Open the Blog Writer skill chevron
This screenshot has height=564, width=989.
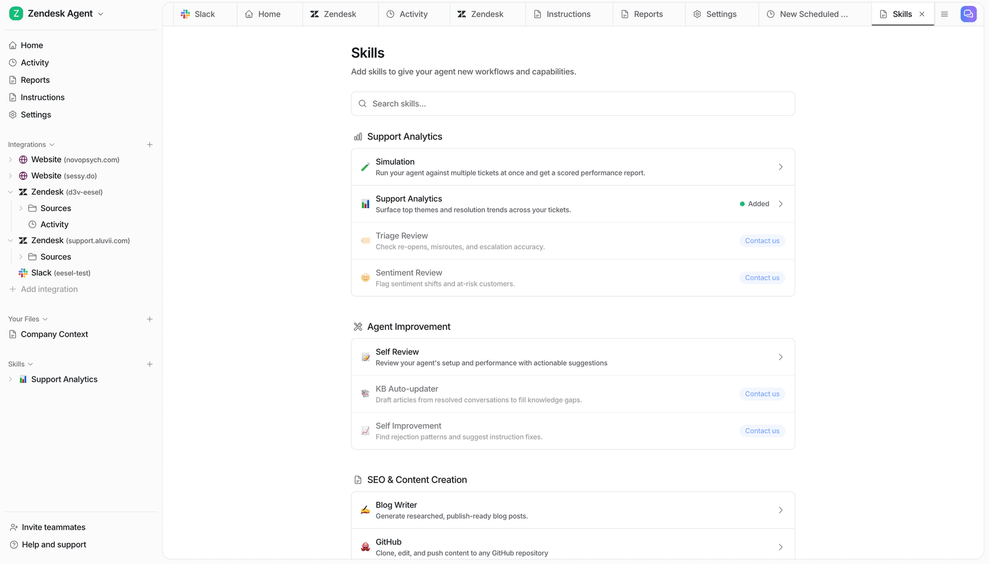click(781, 510)
